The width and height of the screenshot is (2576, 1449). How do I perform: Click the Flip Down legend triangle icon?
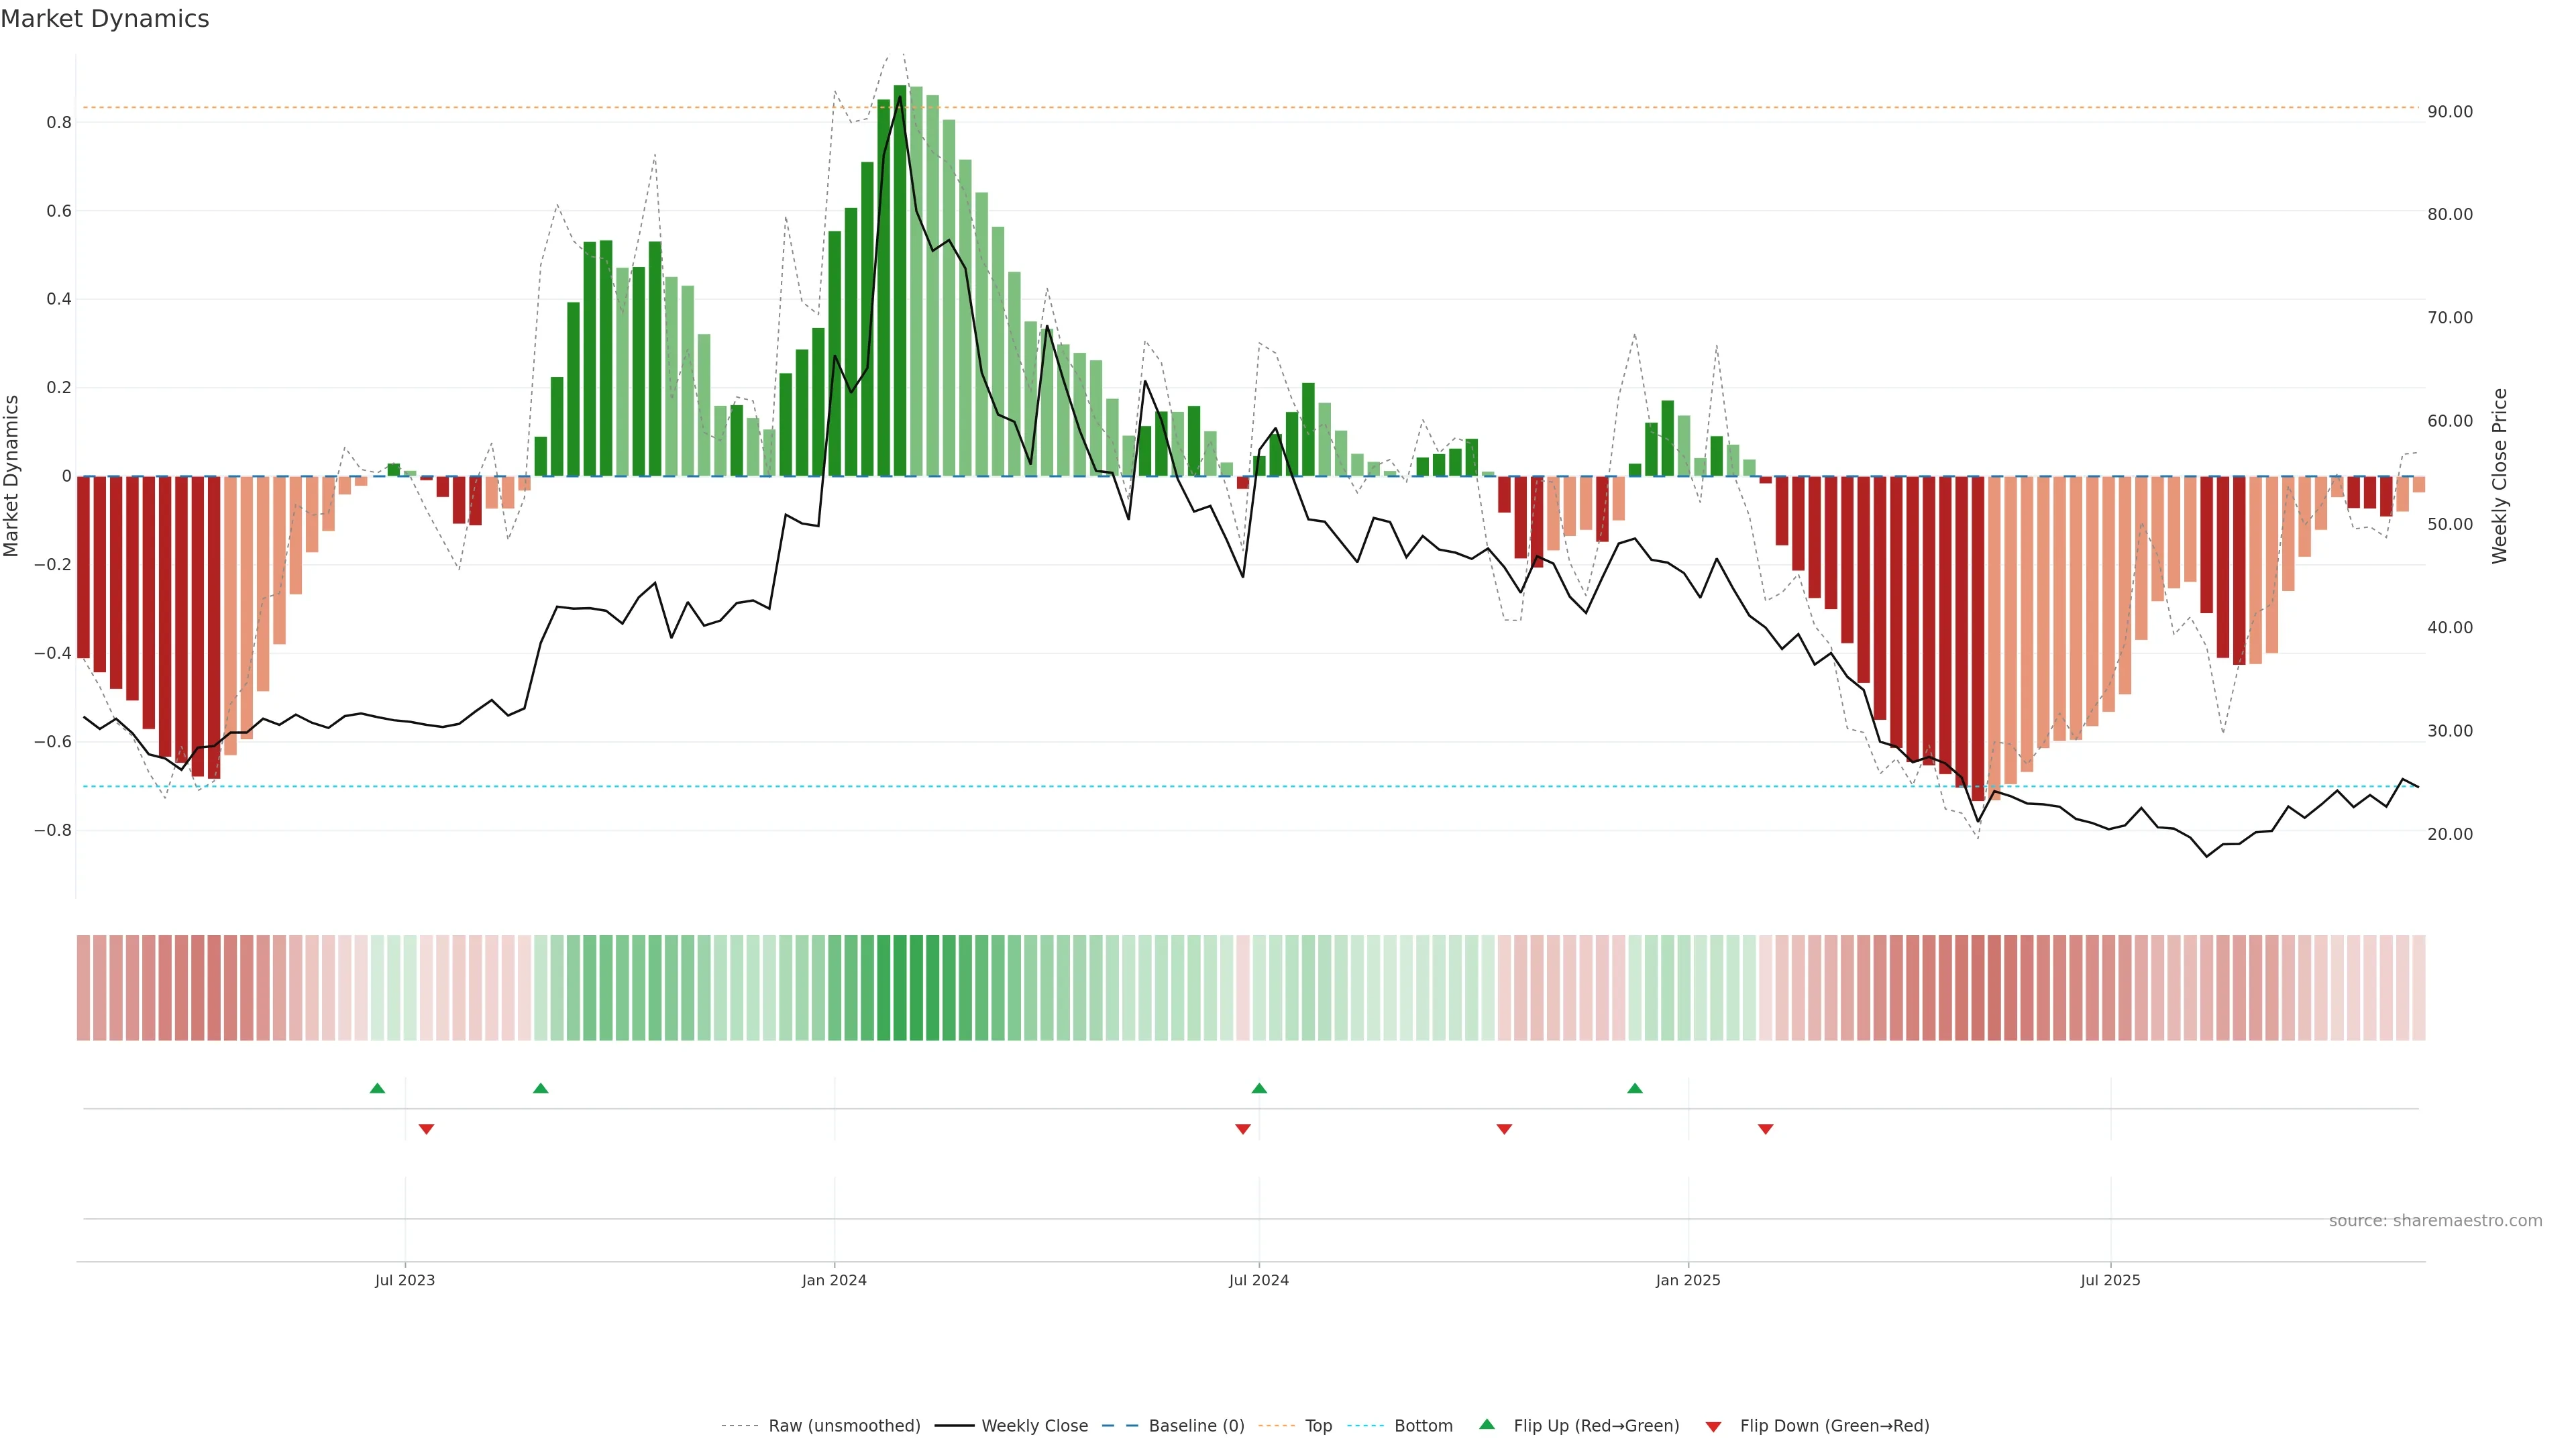(1713, 1427)
